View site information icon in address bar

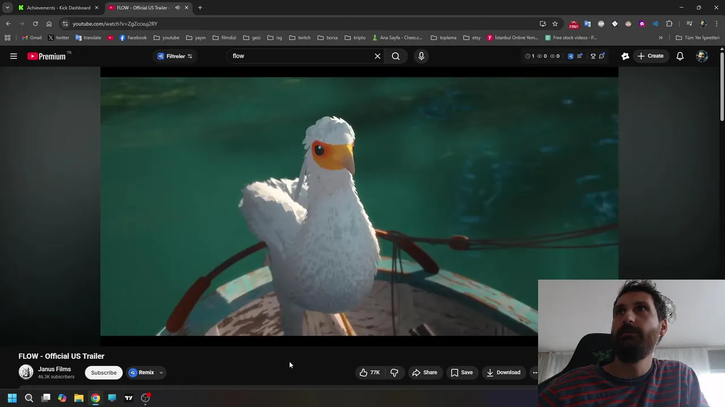tap(65, 24)
